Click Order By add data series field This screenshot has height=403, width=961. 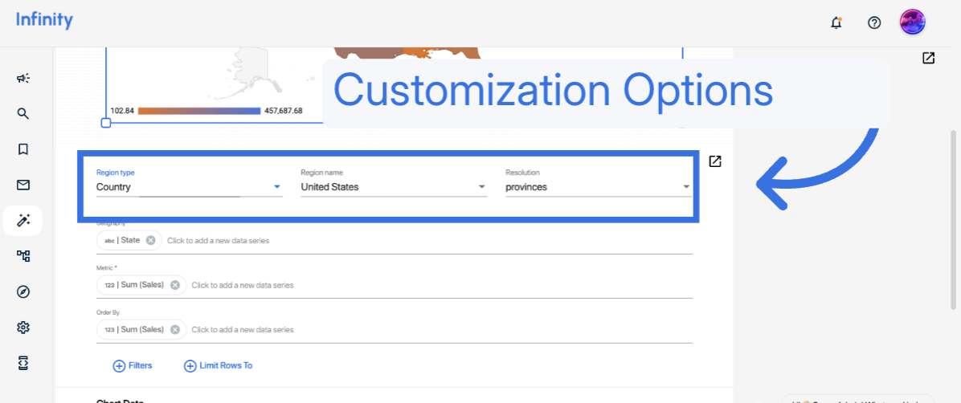point(243,330)
